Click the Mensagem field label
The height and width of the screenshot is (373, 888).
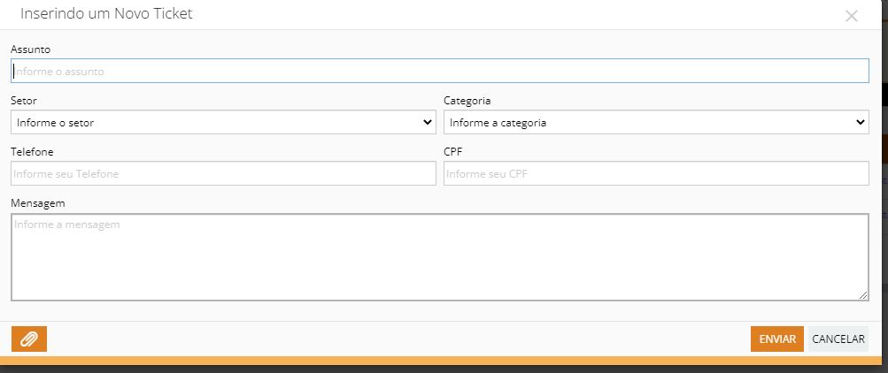click(x=38, y=203)
